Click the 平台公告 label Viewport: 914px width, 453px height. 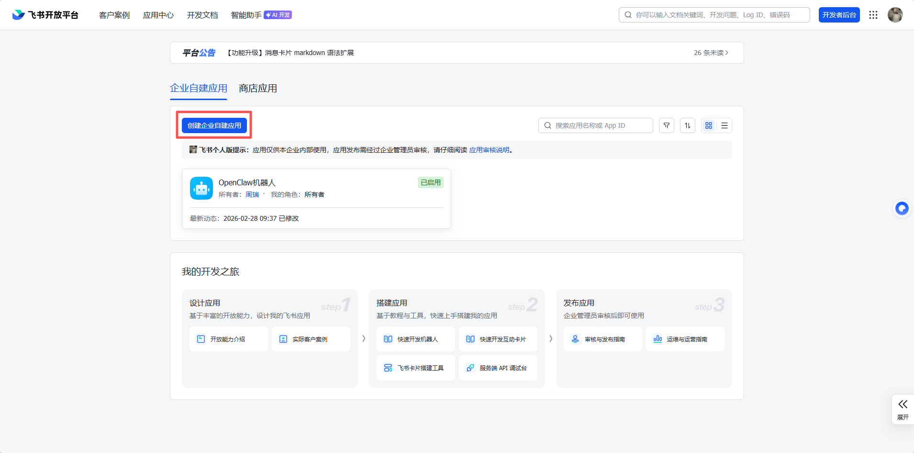199,53
